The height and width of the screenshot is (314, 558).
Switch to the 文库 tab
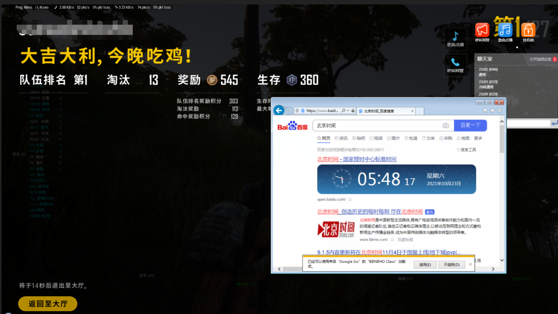pyautogui.click(x=428, y=139)
